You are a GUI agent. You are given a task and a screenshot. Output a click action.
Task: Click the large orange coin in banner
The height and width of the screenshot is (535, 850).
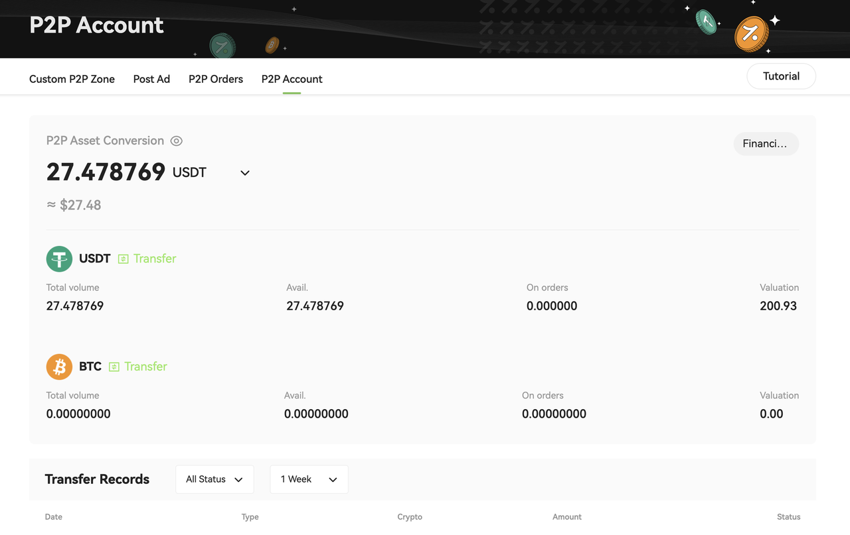click(x=751, y=34)
